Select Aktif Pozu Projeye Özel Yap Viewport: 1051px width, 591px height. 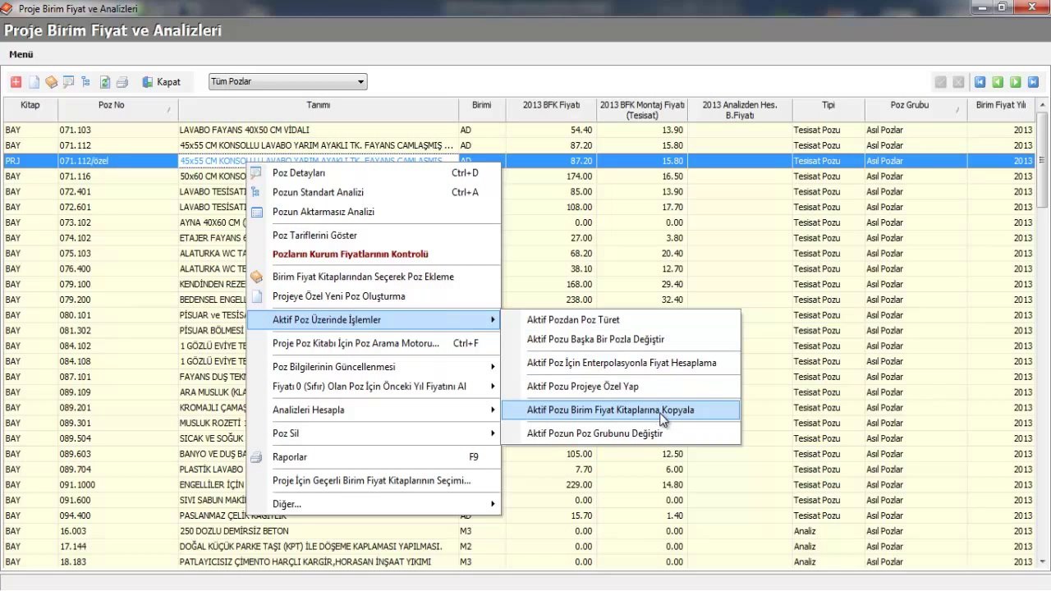pos(621,386)
